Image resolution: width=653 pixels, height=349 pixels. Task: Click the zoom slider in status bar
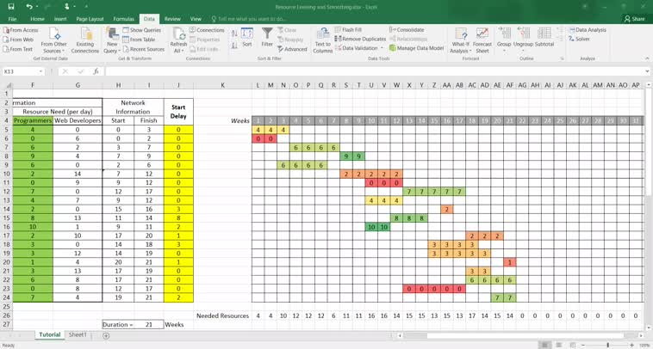(x=606, y=345)
